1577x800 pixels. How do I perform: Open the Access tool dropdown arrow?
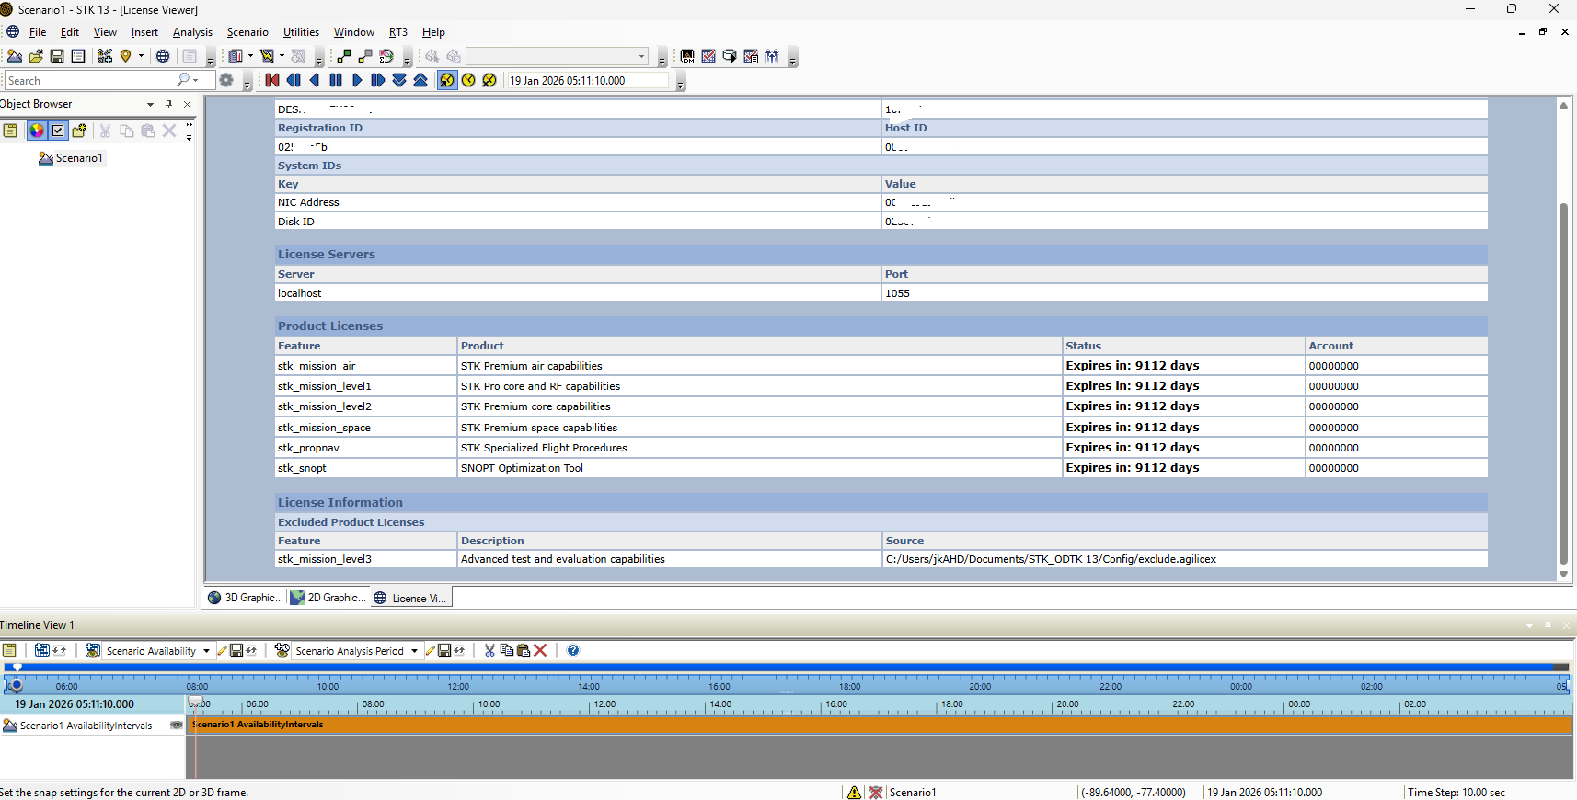(x=282, y=56)
